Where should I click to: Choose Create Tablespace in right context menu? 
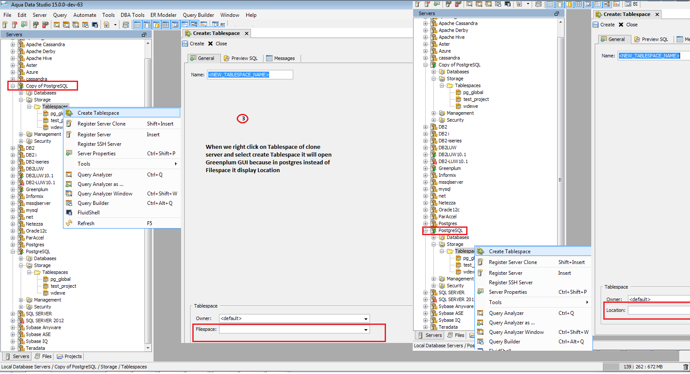(533, 251)
